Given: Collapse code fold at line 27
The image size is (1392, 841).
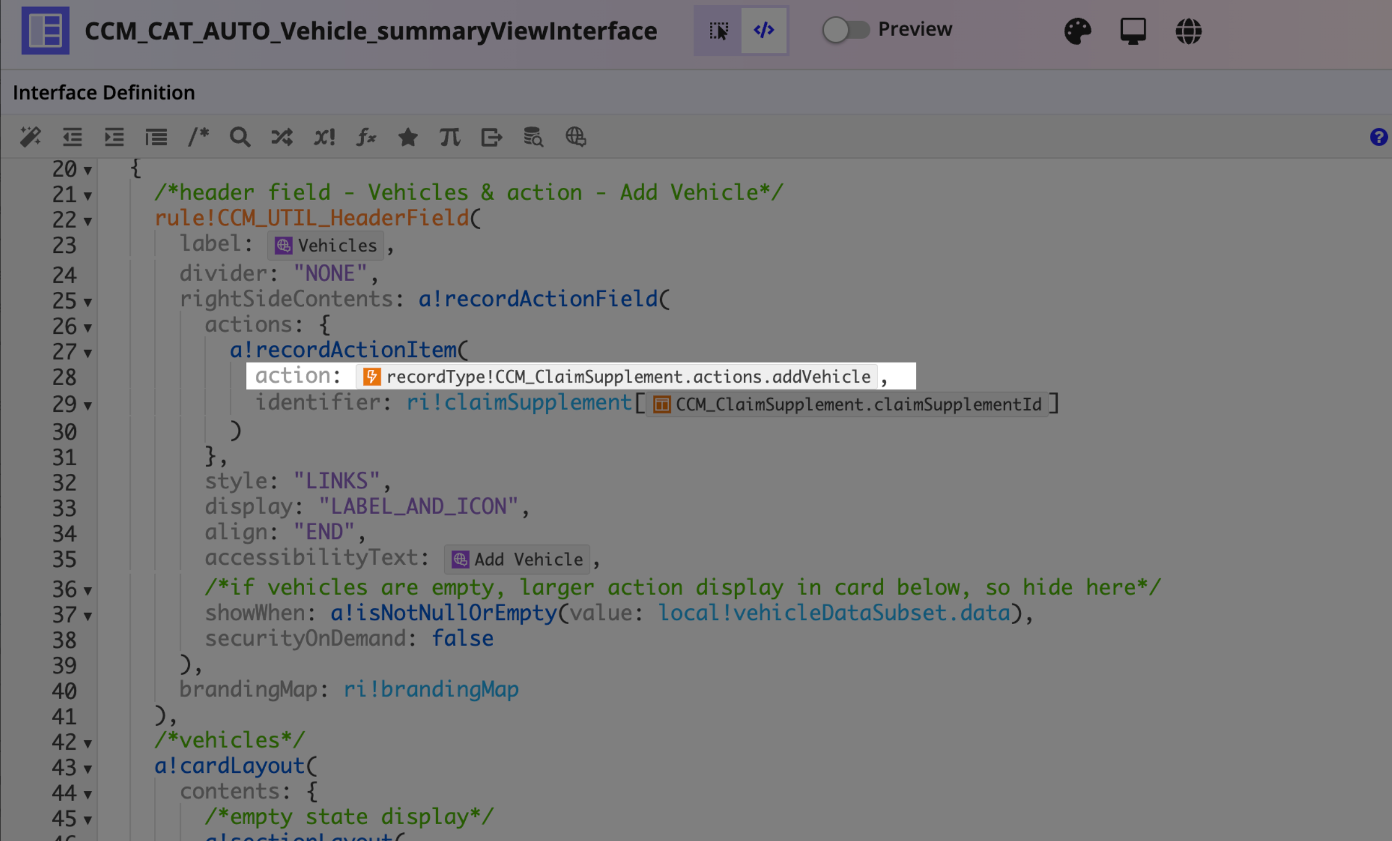Looking at the screenshot, I should tap(88, 354).
